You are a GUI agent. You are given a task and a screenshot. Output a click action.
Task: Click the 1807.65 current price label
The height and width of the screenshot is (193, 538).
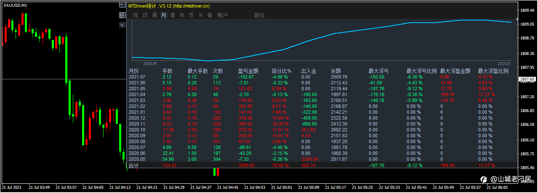click(x=527, y=79)
